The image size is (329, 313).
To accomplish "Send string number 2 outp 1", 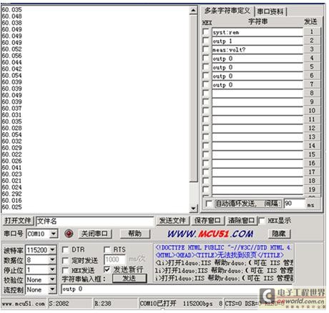I will click(x=312, y=41).
